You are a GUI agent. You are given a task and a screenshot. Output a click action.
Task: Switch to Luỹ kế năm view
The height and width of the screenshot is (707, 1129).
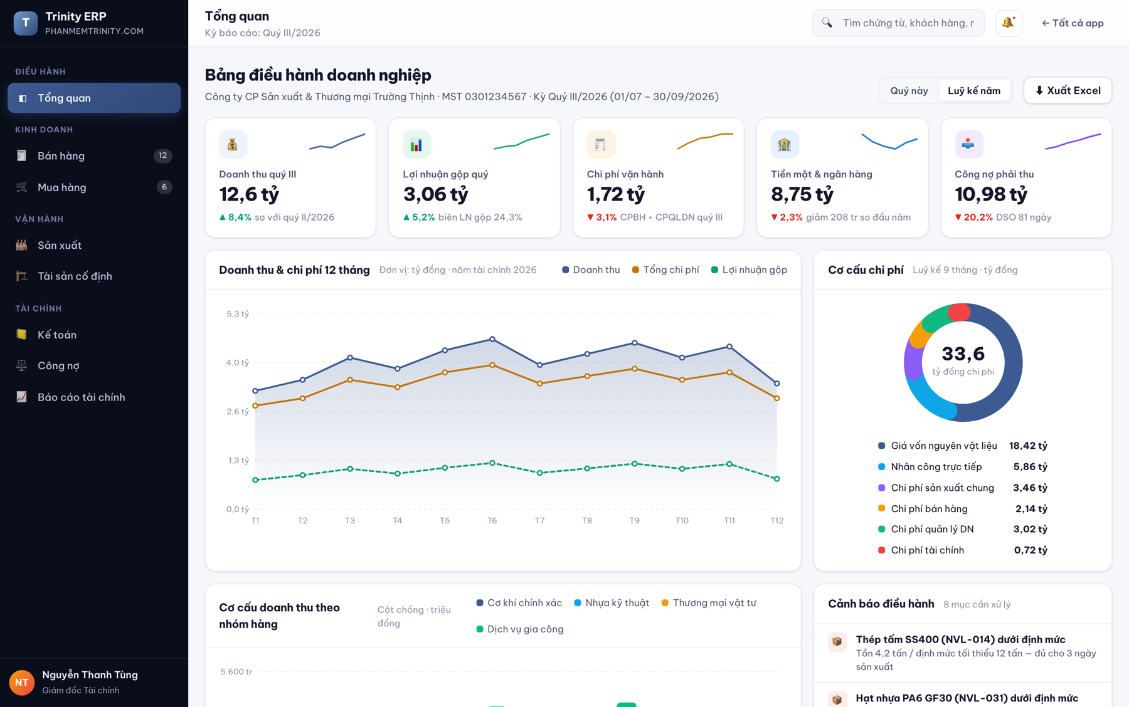pos(974,91)
